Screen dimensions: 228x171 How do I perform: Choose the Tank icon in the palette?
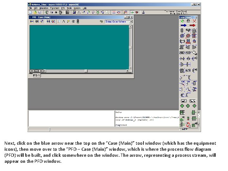(194, 30)
